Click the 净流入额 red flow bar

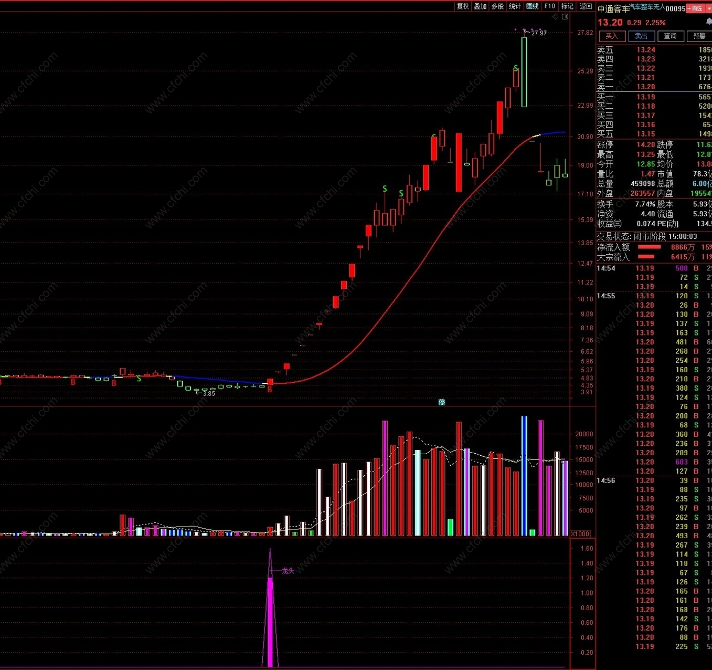(x=649, y=247)
